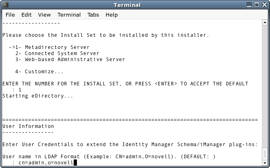Close the Terminal window

click(x=264, y=5)
